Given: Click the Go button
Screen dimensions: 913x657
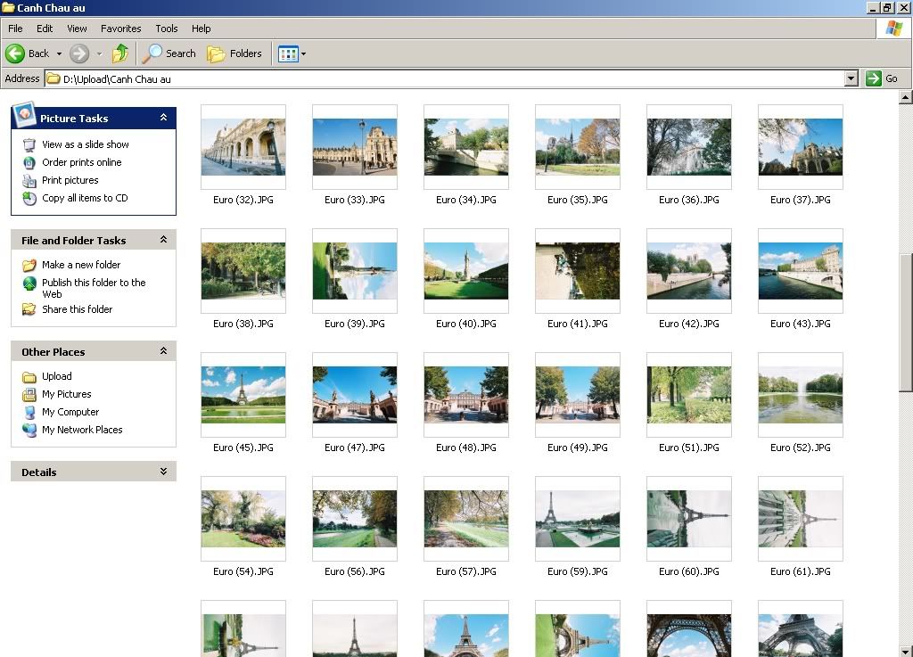Looking at the screenshot, I should [x=882, y=78].
